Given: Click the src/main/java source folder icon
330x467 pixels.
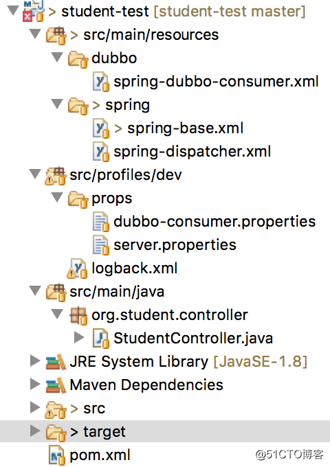Looking at the screenshot, I should [56, 293].
